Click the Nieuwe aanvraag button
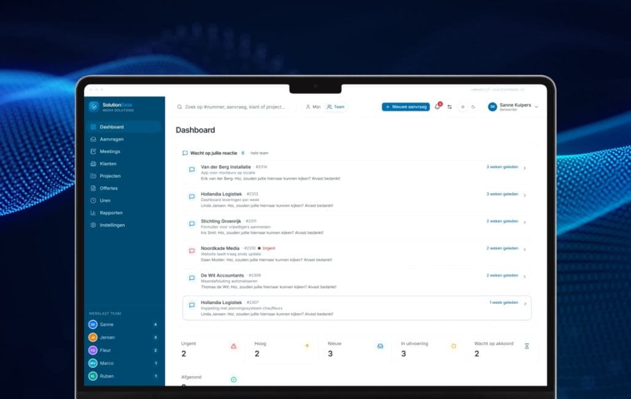 pyautogui.click(x=406, y=107)
